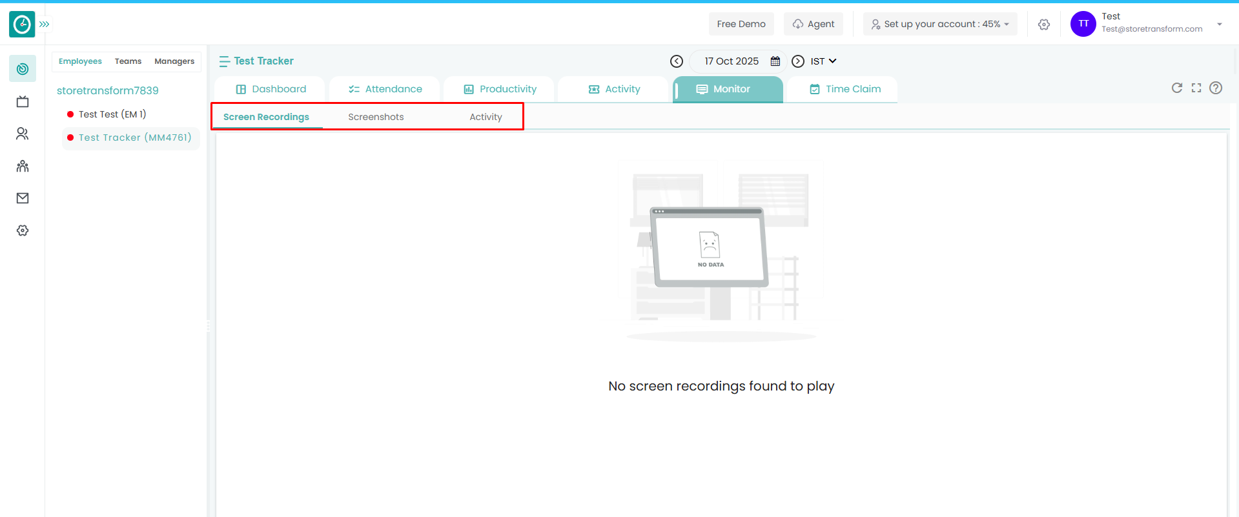Screen dimensions: 1239x517
Task: Open the date picker calendar icon
Action: [x=775, y=61]
